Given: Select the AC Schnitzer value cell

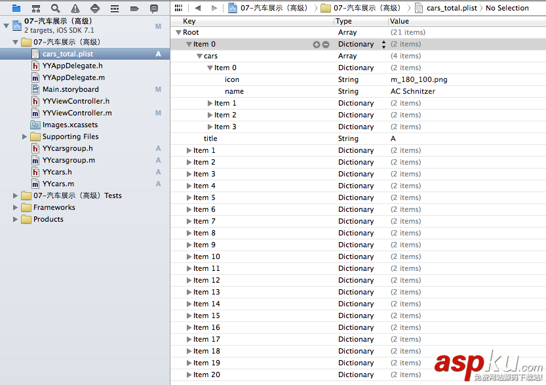Looking at the screenshot, I should click(x=413, y=91).
